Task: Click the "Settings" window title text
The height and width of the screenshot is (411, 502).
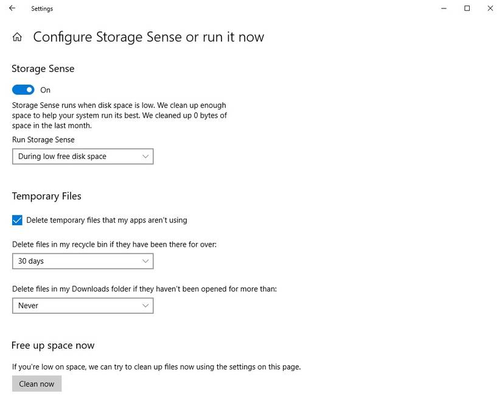Action: [x=42, y=9]
